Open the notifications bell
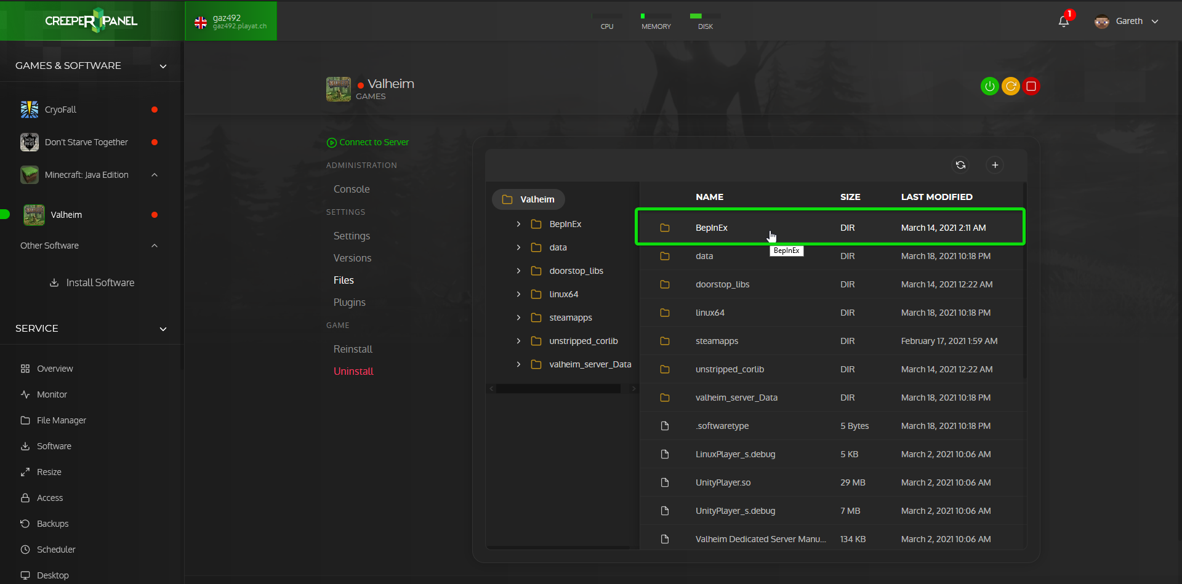Image resolution: width=1182 pixels, height=584 pixels. click(1064, 22)
